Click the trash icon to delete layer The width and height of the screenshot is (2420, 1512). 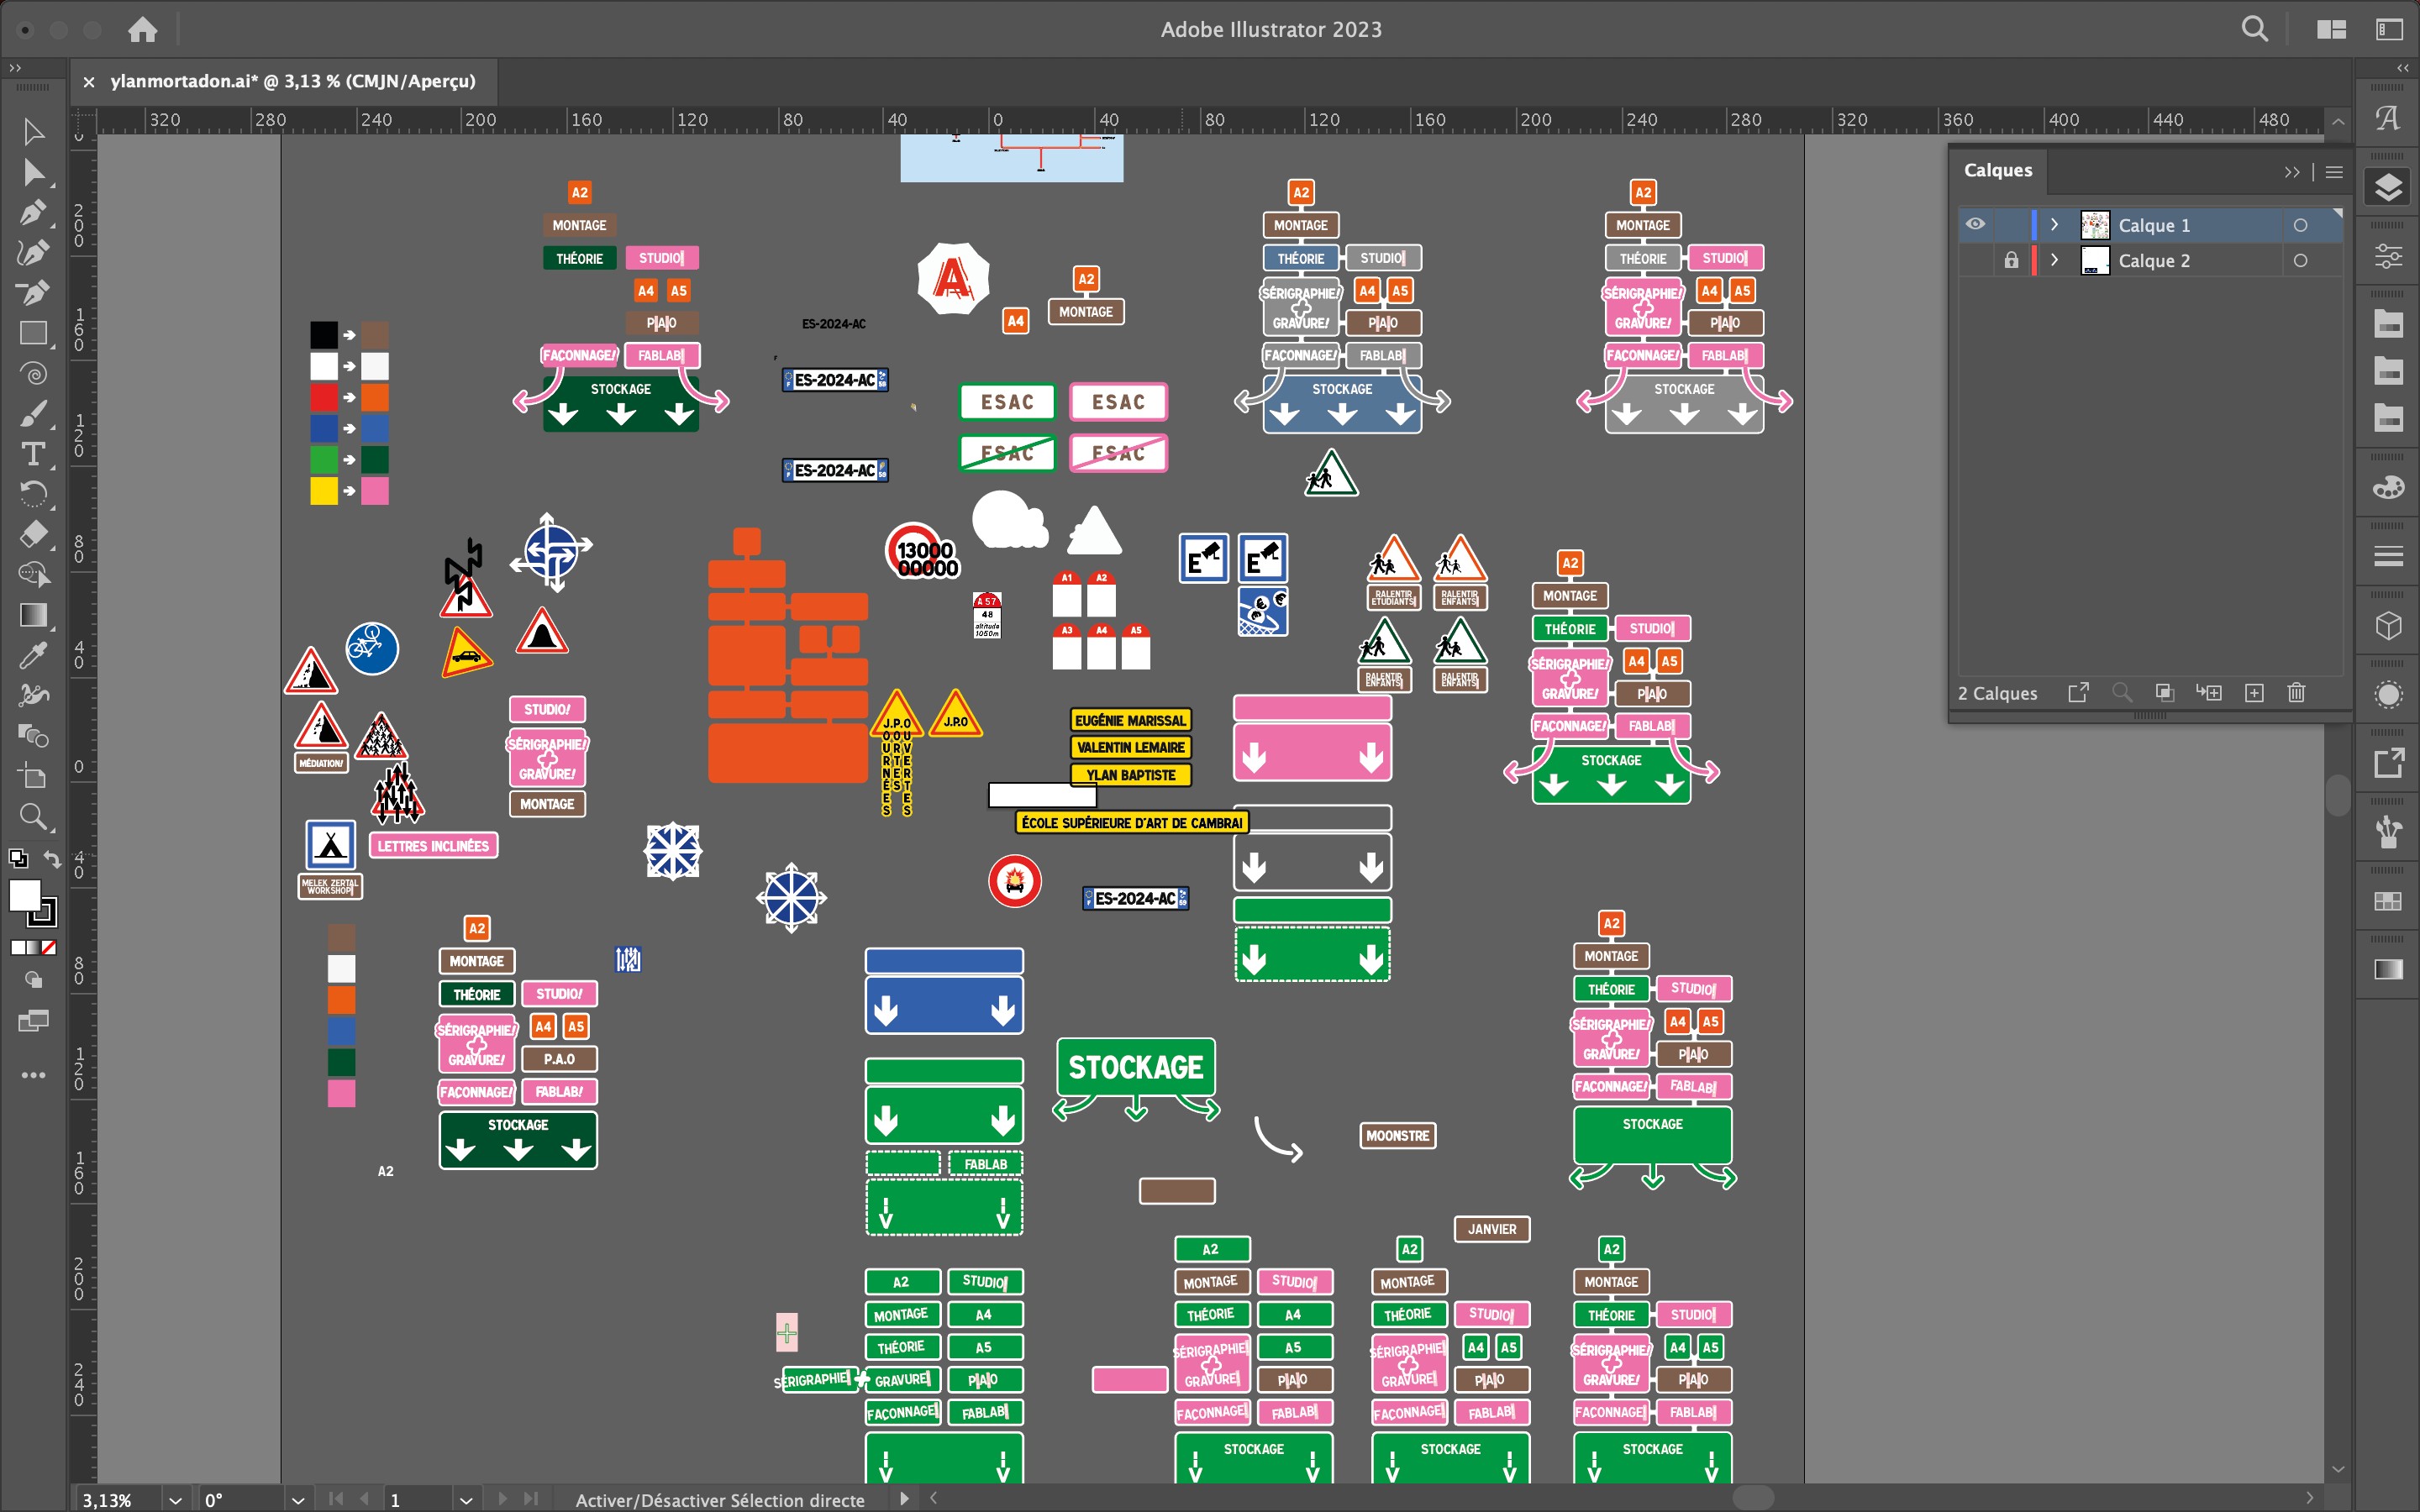coord(2296,692)
